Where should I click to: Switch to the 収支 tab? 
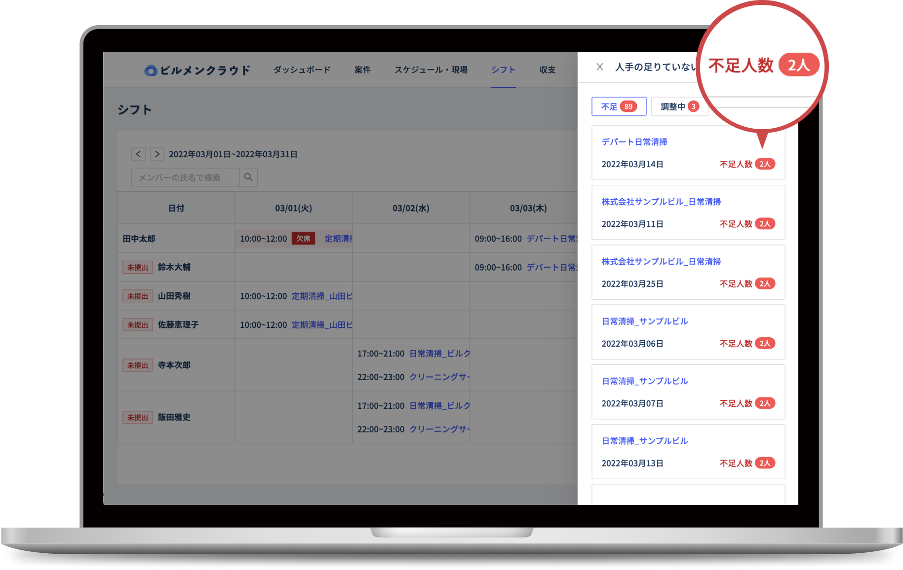point(547,70)
